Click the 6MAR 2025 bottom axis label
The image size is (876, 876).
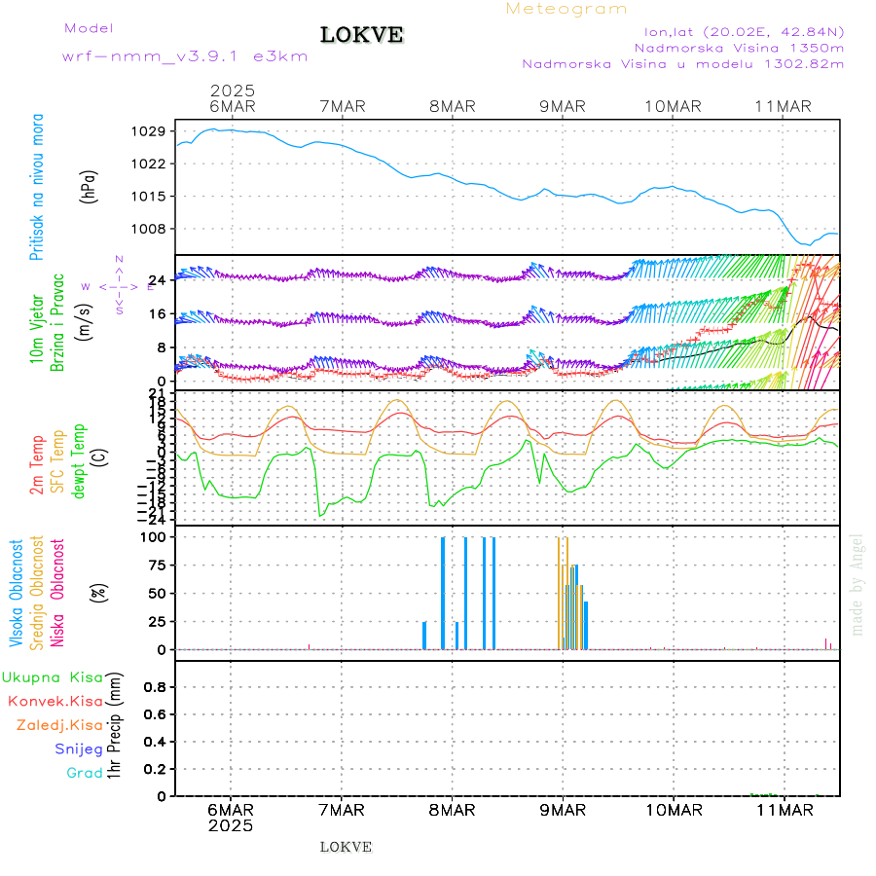231,818
